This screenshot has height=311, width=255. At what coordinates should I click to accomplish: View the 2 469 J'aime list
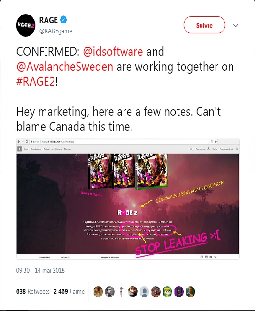point(69,291)
